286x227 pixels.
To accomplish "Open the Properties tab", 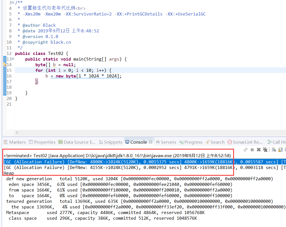I will point(42,142).
